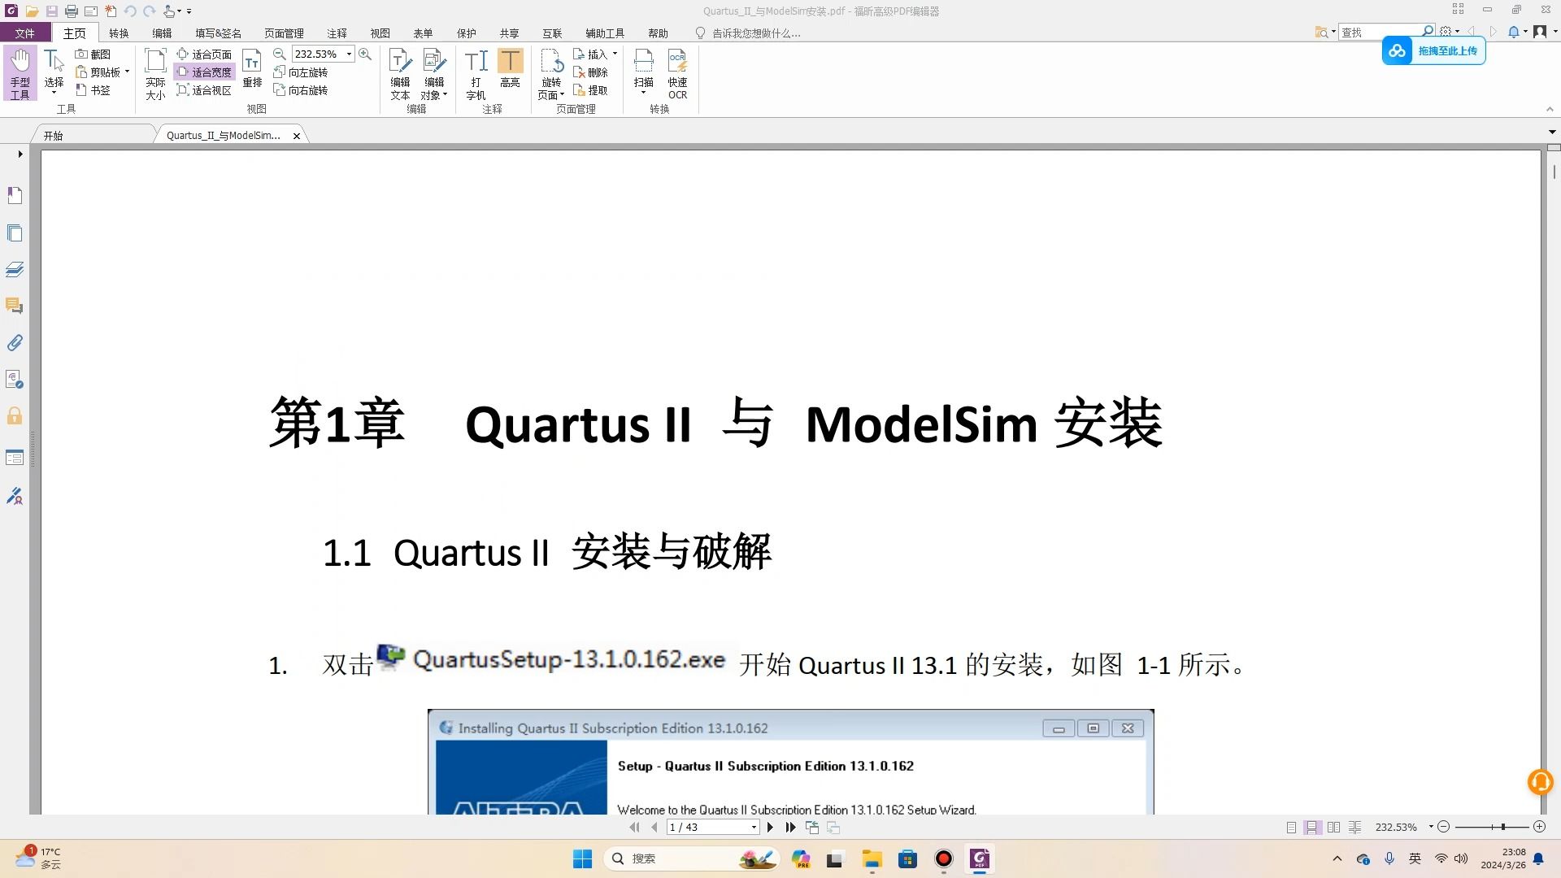Open the comments panel in left sidebar

(x=15, y=306)
